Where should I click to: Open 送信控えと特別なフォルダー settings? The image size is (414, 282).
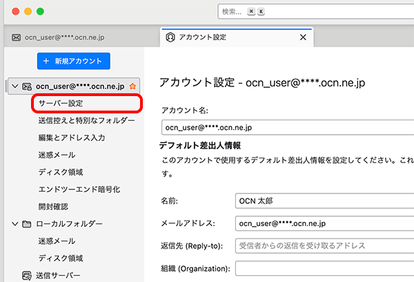coord(86,121)
